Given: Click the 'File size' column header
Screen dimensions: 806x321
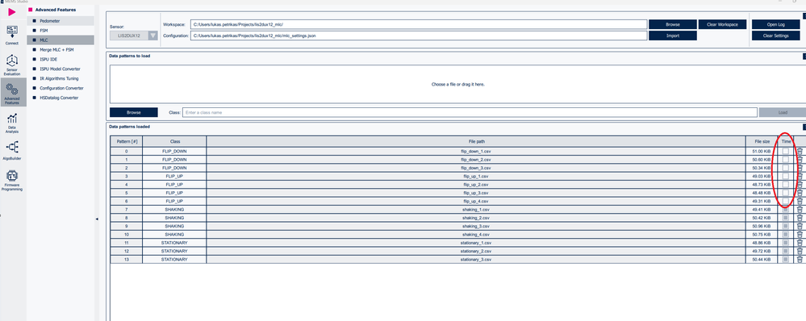Looking at the screenshot, I should click(x=762, y=141).
